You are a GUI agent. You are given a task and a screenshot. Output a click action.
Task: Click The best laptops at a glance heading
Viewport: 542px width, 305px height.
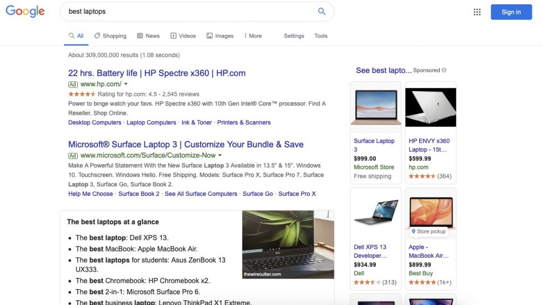coord(113,222)
